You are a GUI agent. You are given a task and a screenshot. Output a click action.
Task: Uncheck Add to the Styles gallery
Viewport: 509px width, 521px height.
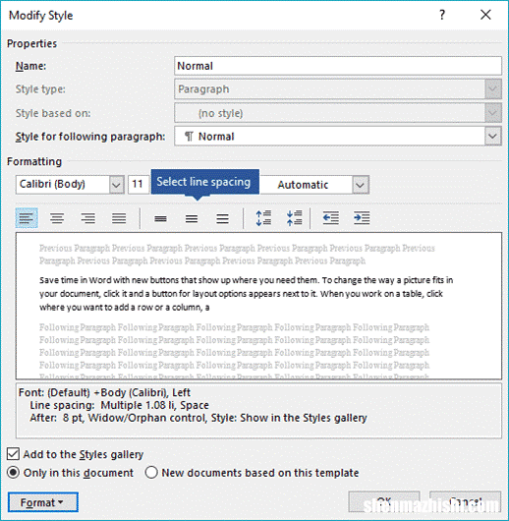coord(14,454)
